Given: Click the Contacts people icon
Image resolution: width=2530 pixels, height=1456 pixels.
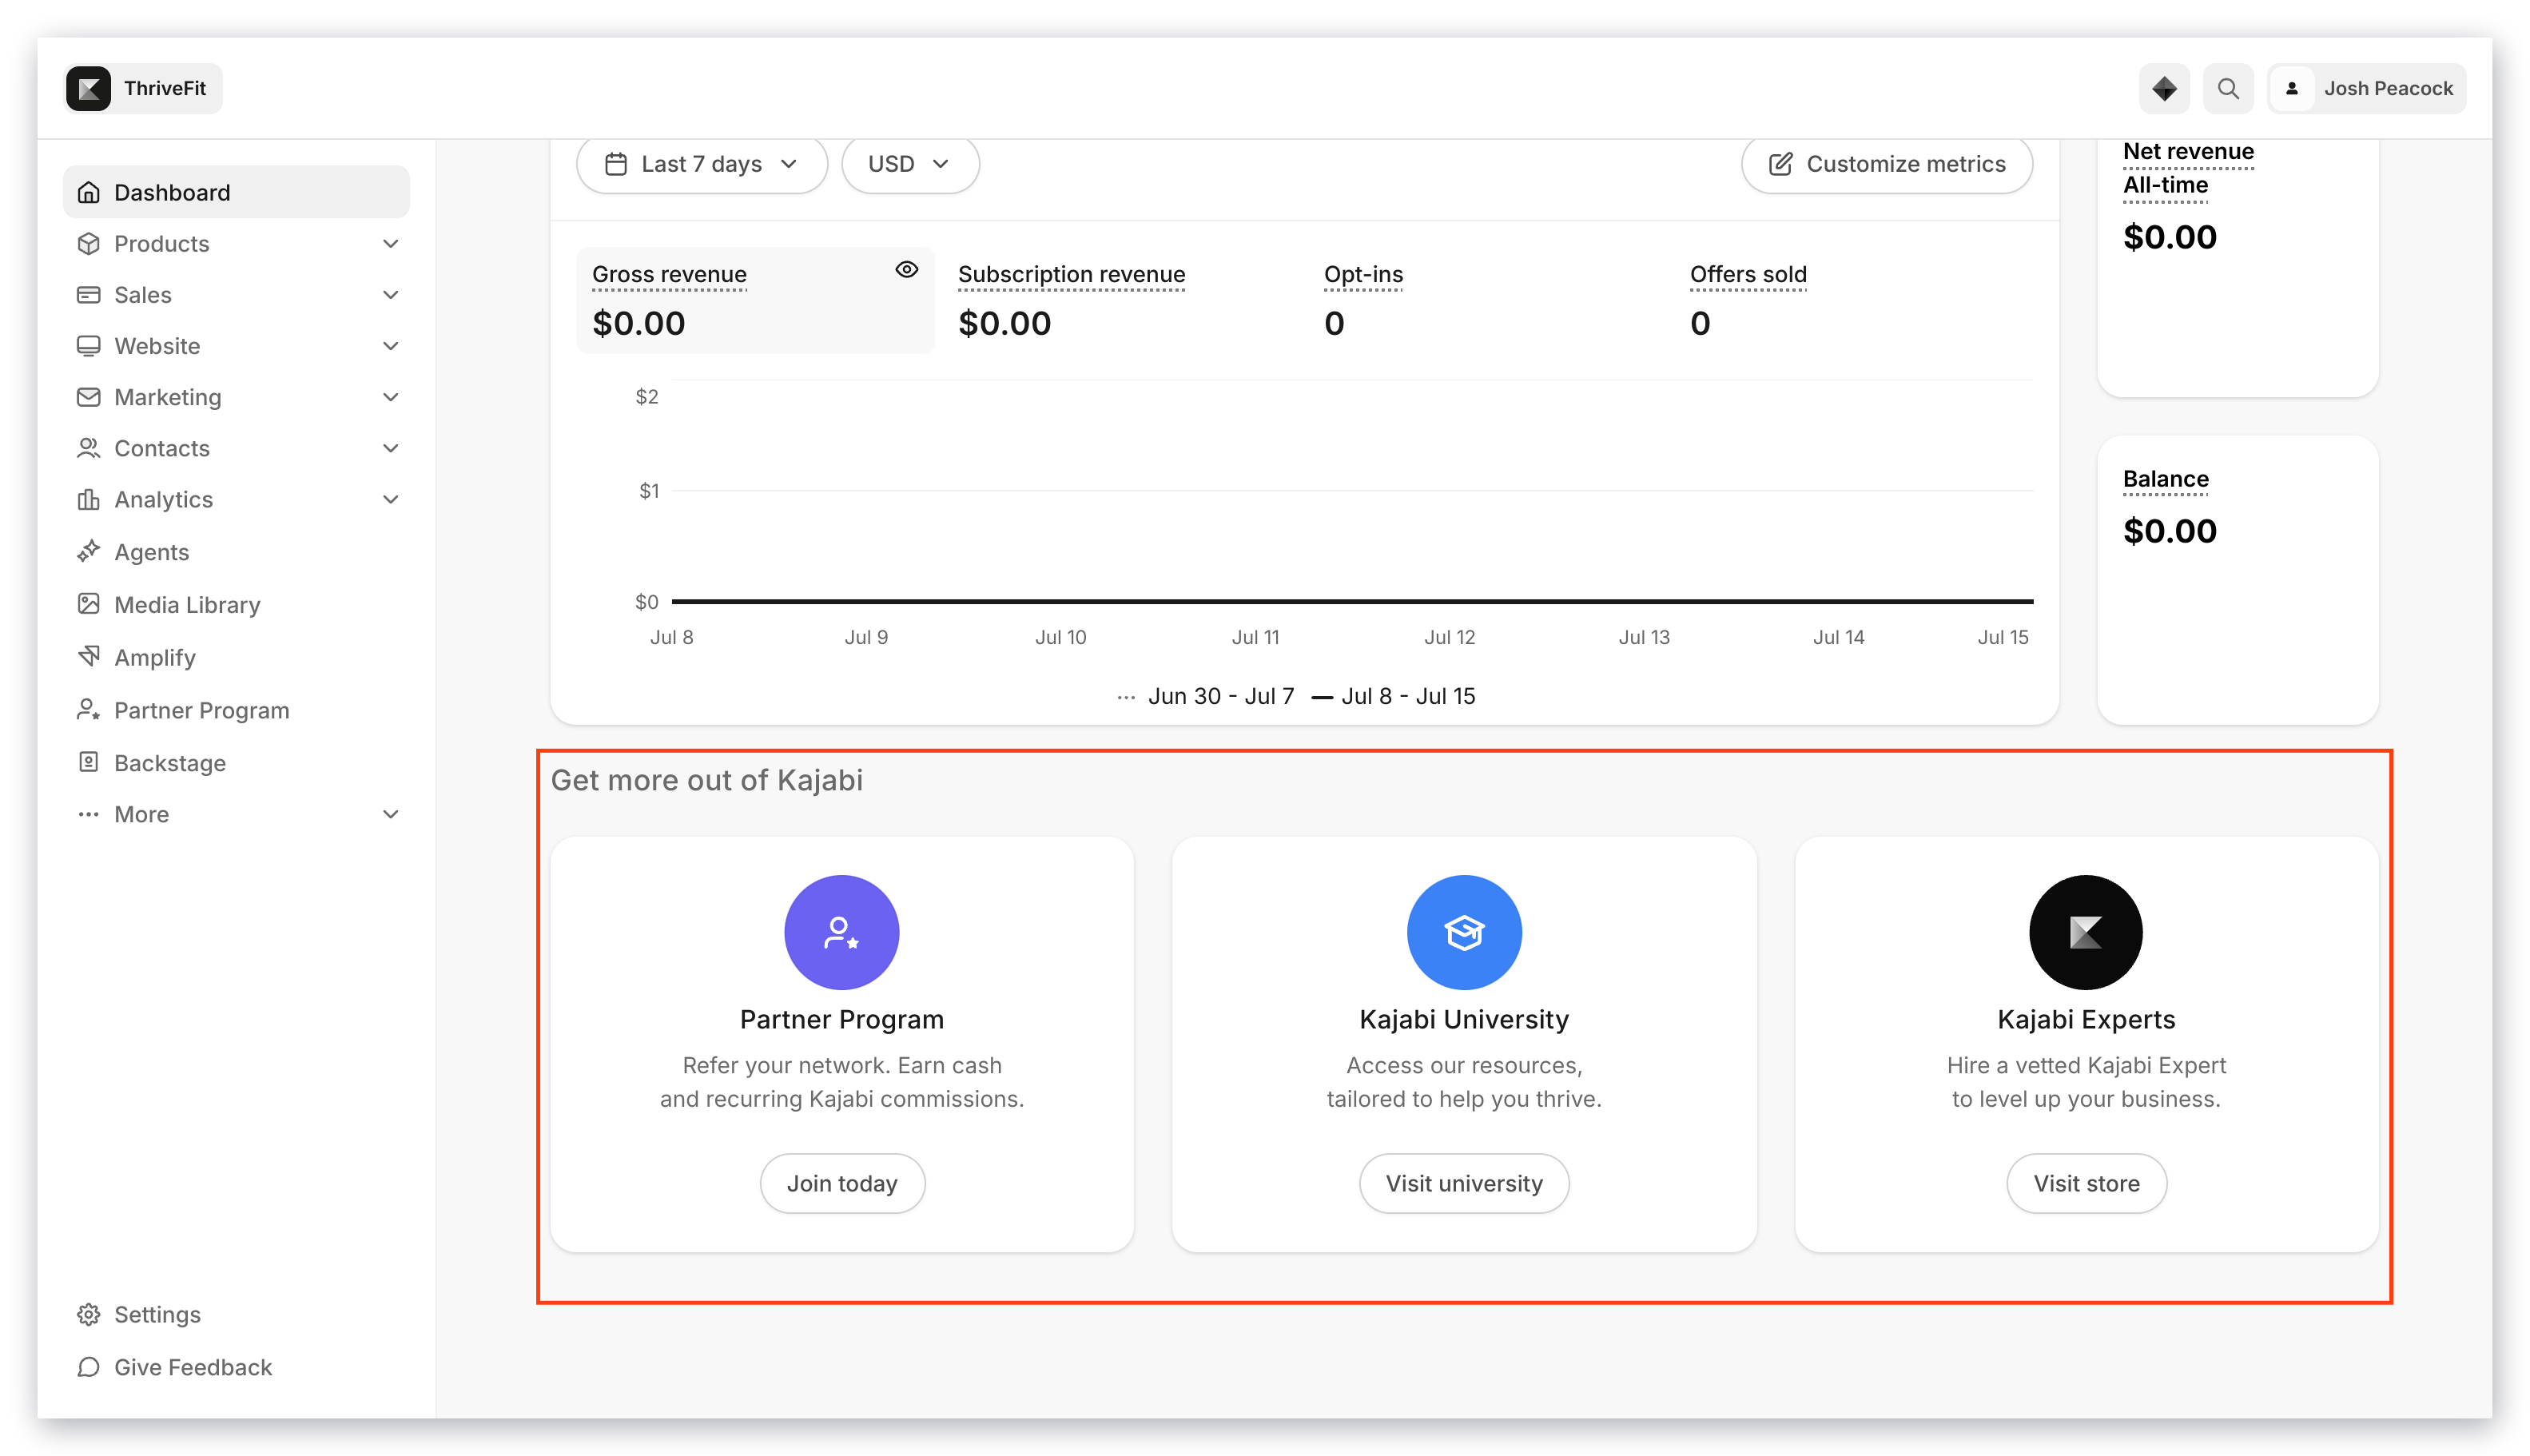Looking at the screenshot, I should (88, 448).
